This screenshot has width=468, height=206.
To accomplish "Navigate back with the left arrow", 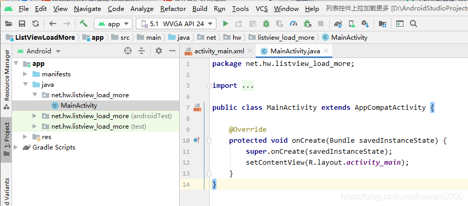I will point(53,24).
